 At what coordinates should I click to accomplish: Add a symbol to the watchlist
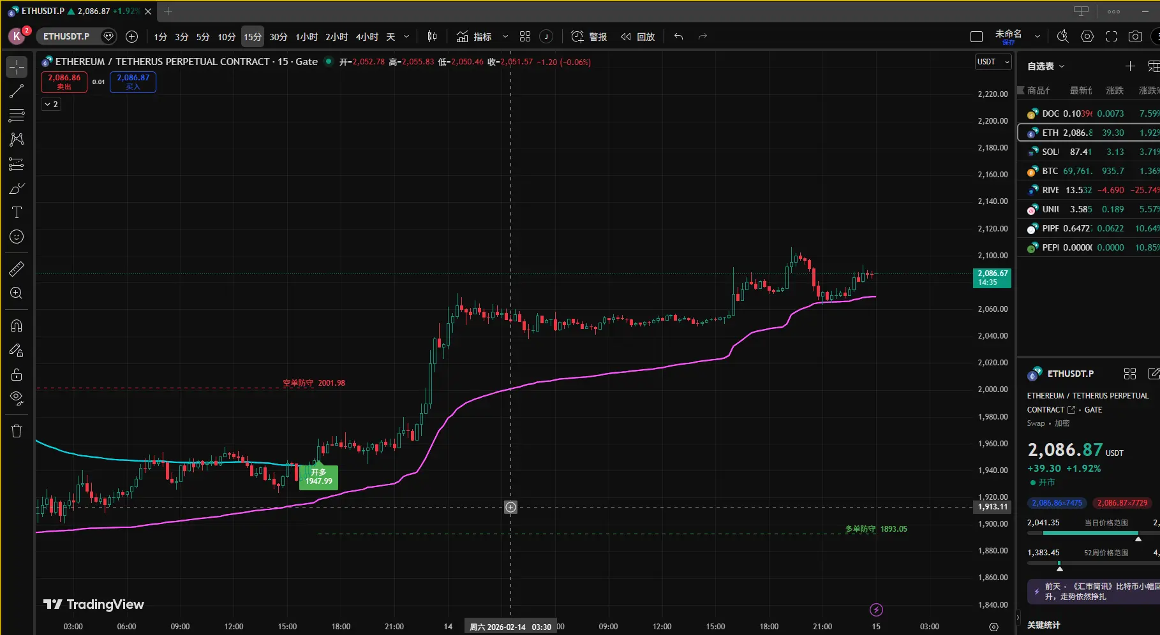pyautogui.click(x=1130, y=66)
